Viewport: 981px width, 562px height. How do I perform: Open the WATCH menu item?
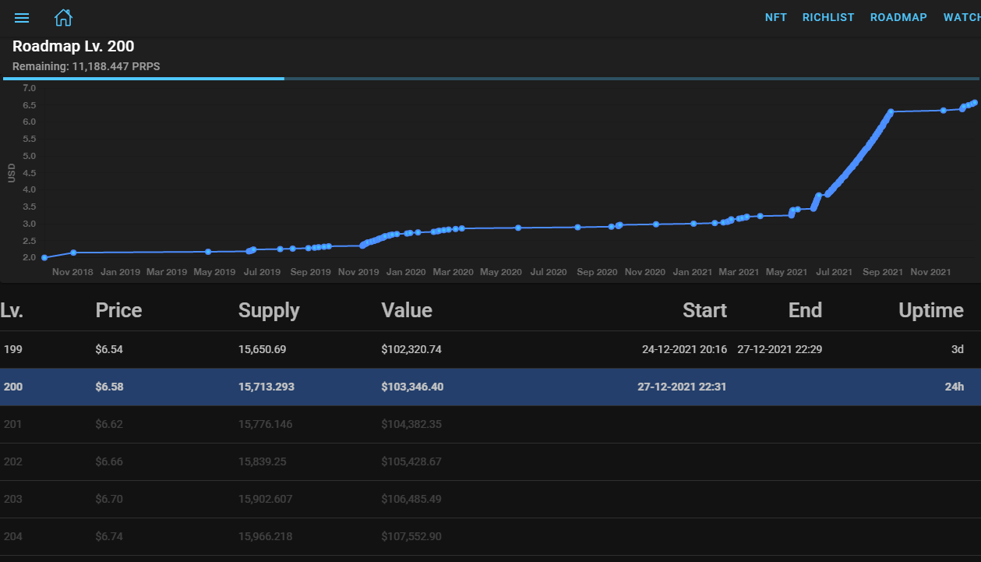pos(962,17)
